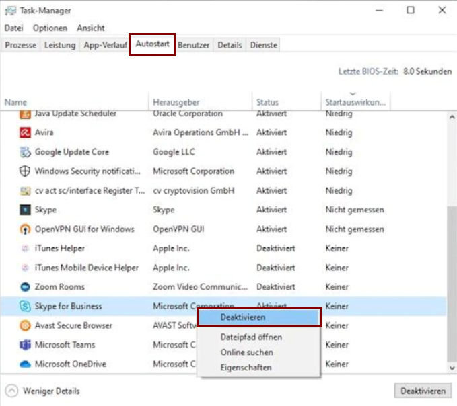Click publisher cv cryptovision GmbH
Image resolution: width=457 pixels, height=406 pixels.
click(194, 191)
